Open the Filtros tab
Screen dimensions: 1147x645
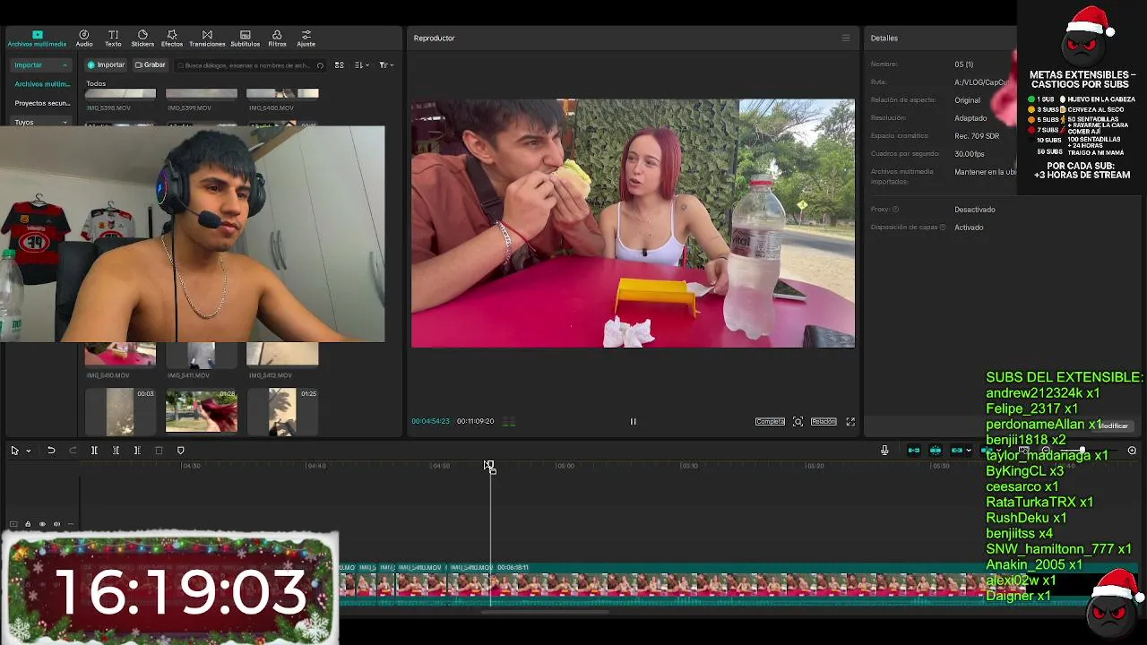(277, 39)
